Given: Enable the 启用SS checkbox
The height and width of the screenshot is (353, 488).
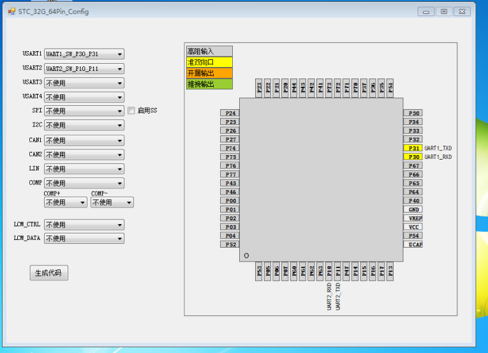Looking at the screenshot, I should tap(131, 110).
